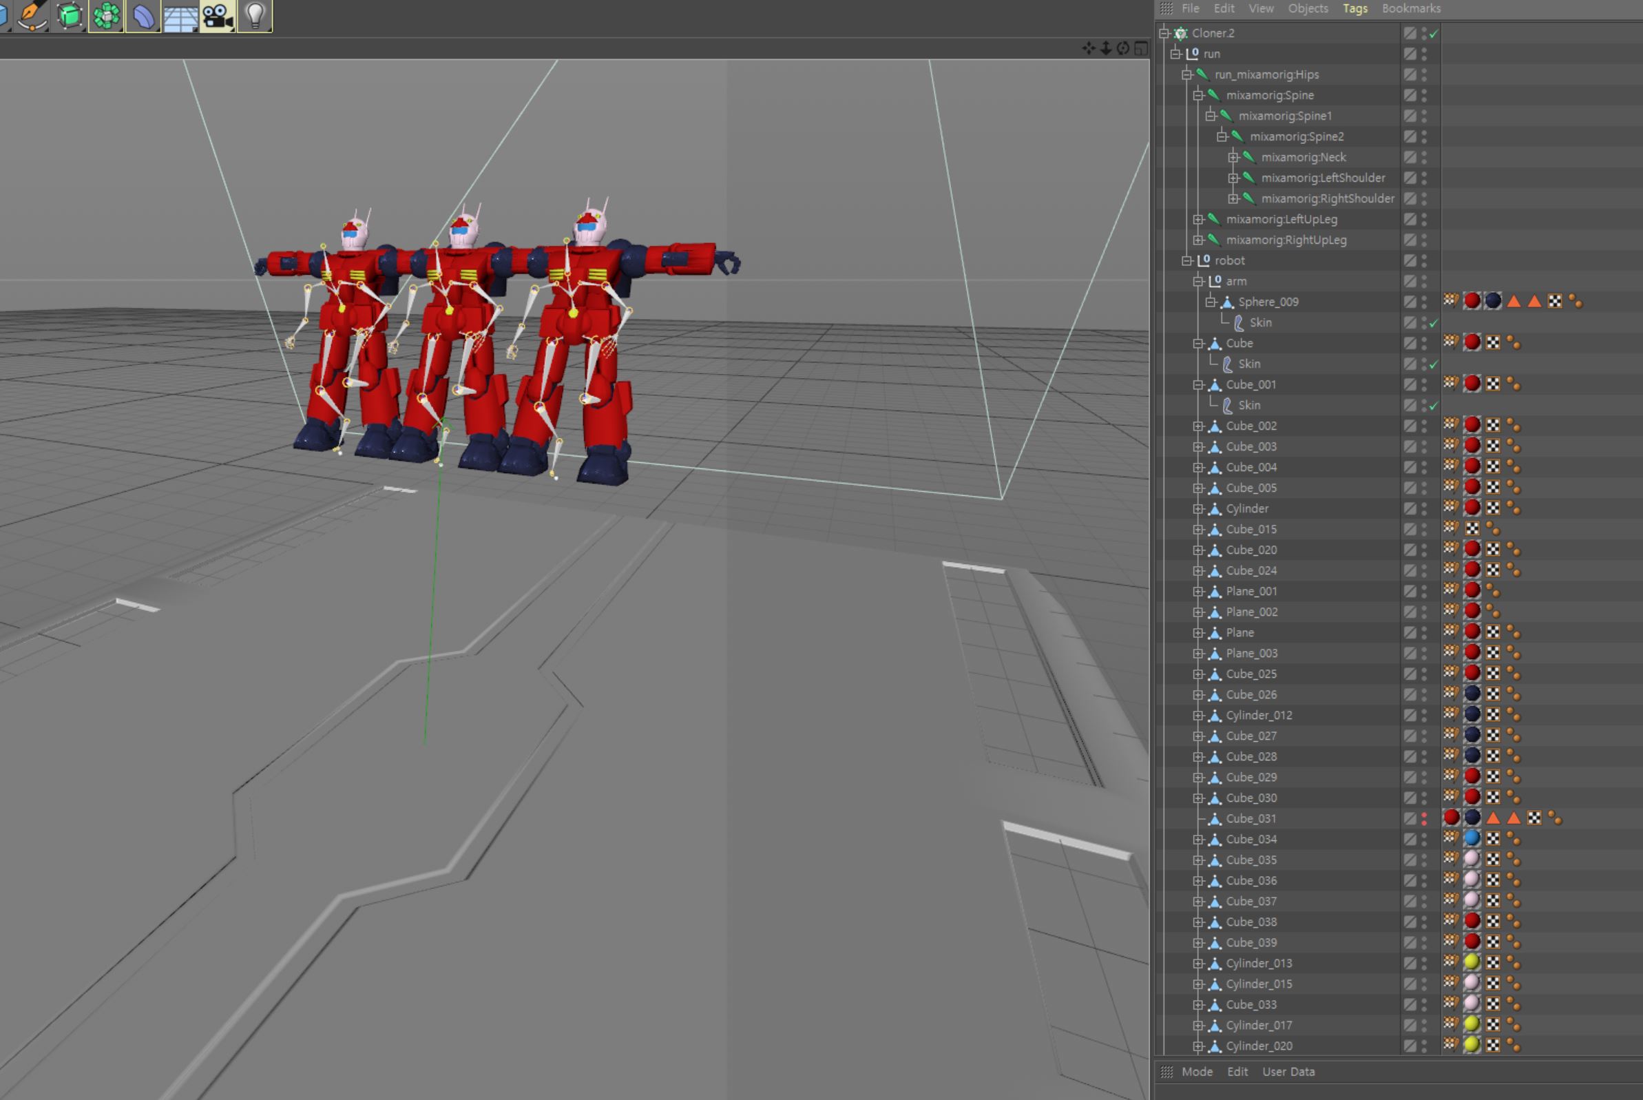Toggle the active viewport maximize icon

pyautogui.click(x=1142, y=48)
